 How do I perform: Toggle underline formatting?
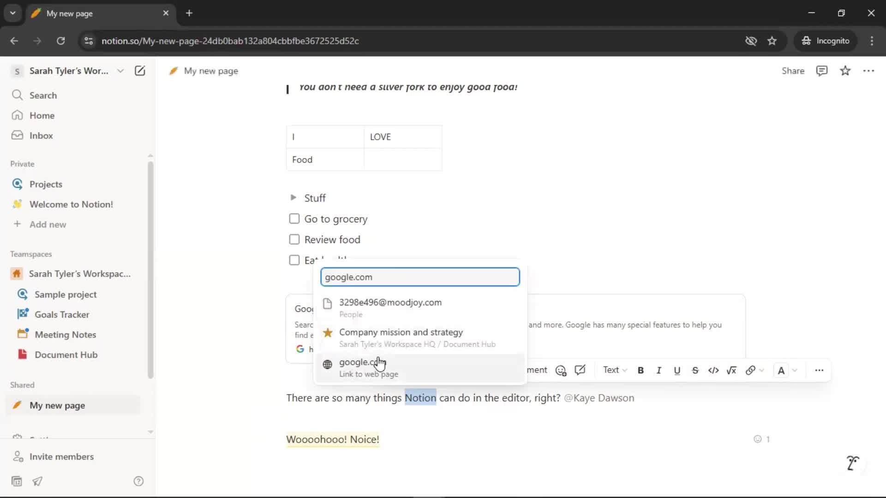[677, 370]
